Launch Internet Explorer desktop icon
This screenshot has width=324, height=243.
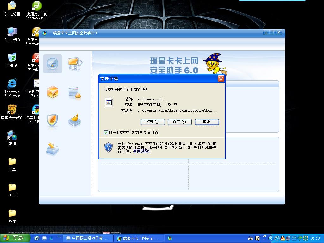tap(12, 88)
